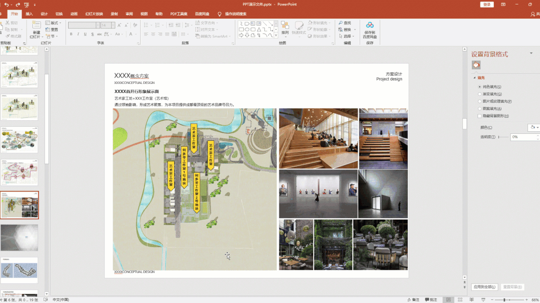Viewport: 540px width, 303px height.
Task: Click 应用到全部 apply to all button
Action: point(484,287)
